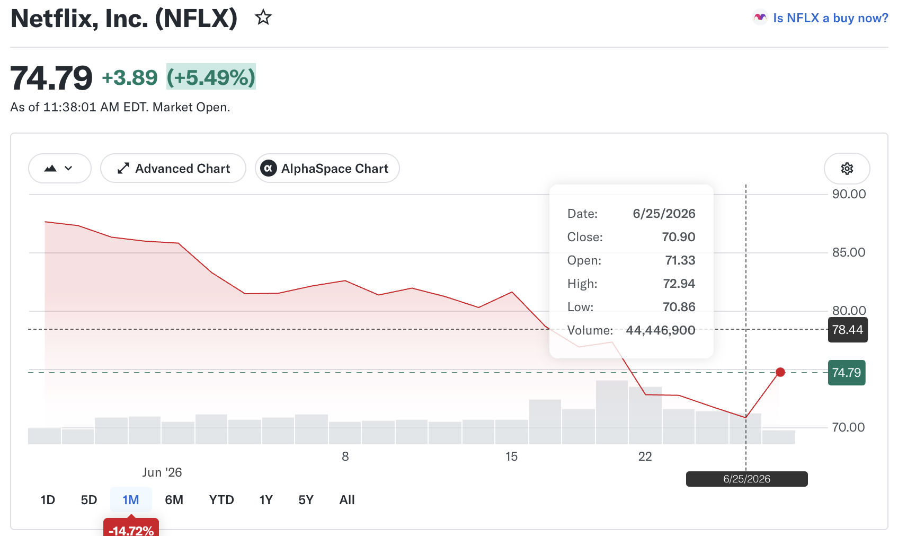Select the 1D time range
The image size is (898, 536).
(48, 500)
